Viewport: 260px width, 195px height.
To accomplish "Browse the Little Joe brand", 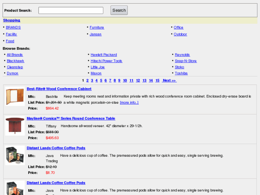I will pyautogui.click(x=98, y=67).
